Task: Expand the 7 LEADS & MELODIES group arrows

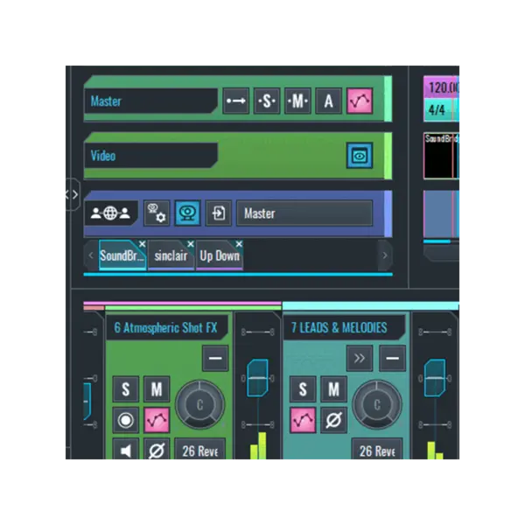Action: [360, 358]
